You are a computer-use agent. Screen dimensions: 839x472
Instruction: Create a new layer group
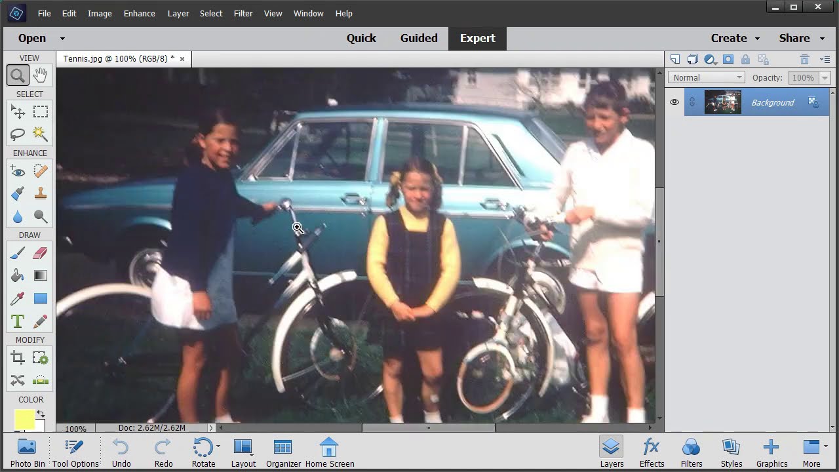tap(693, 59)
